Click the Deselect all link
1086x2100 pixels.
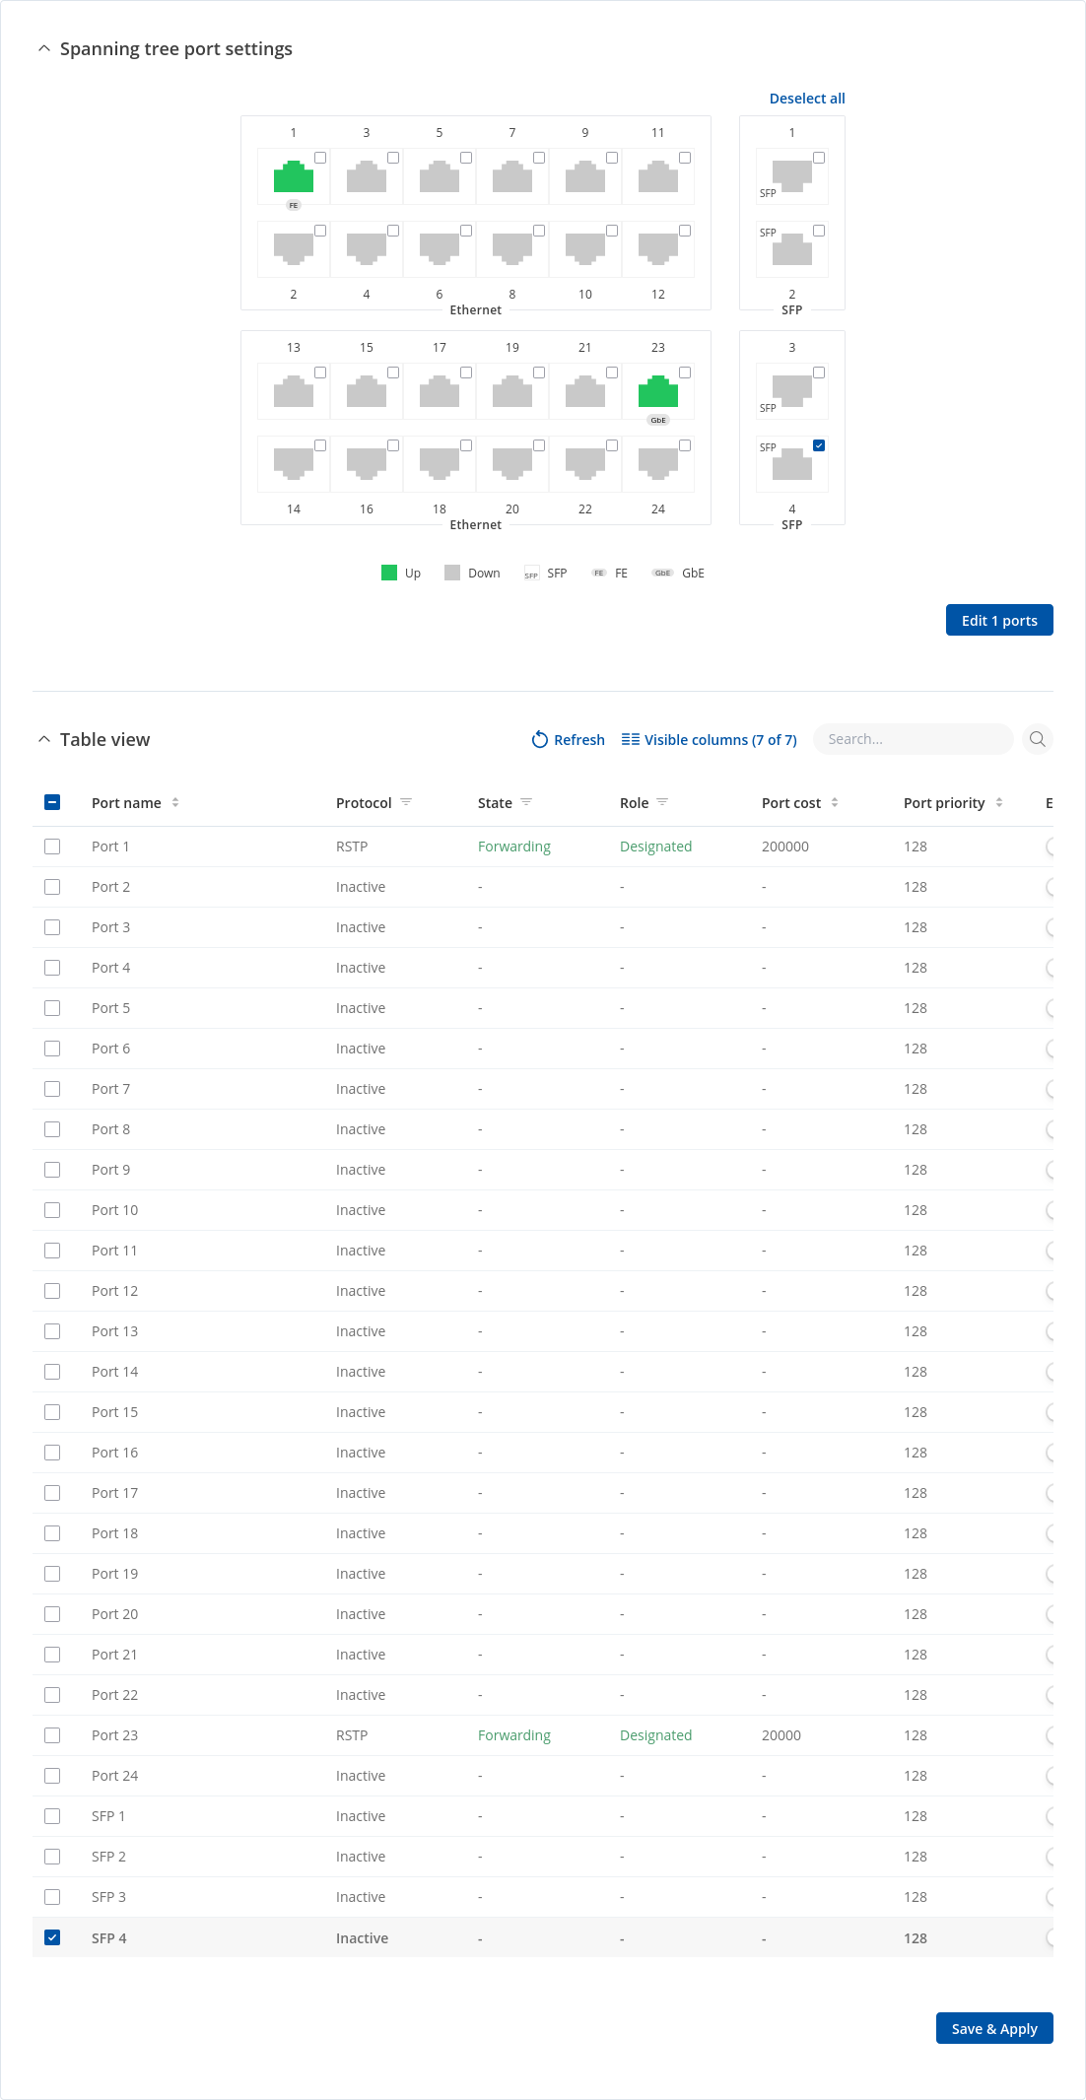point(806,99)
